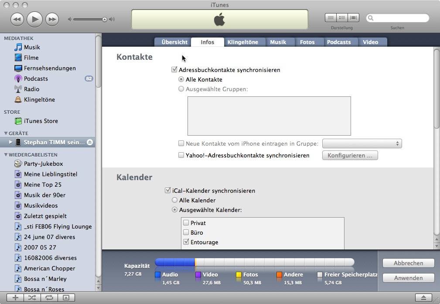Expand the iPhone device tree item
The image size is (440, 304).
11,142
